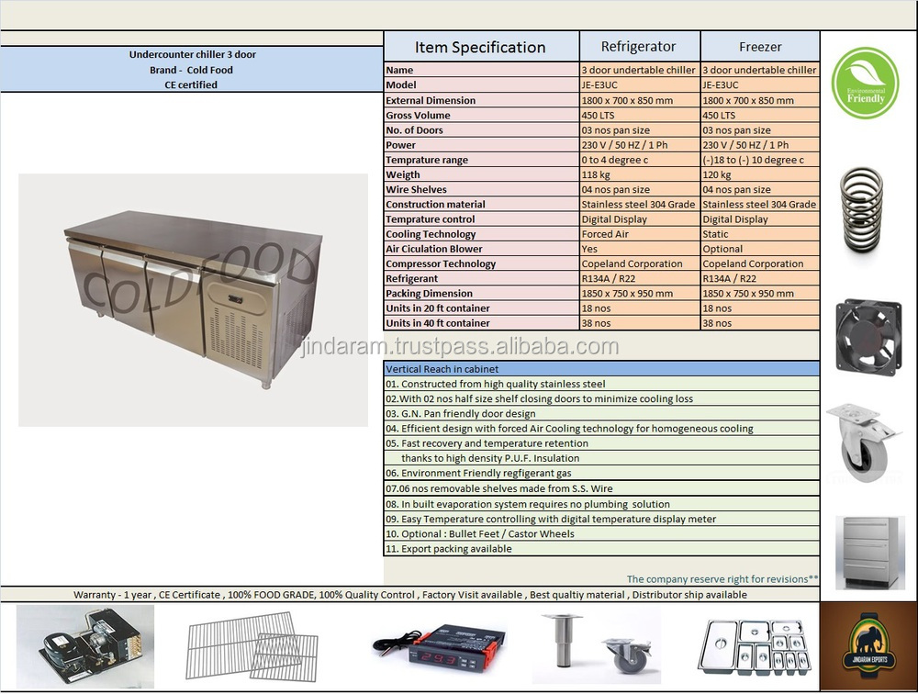This screenshot has width=918, height=694.
Task: Click the wire shelves image
Action: point(252,646)
